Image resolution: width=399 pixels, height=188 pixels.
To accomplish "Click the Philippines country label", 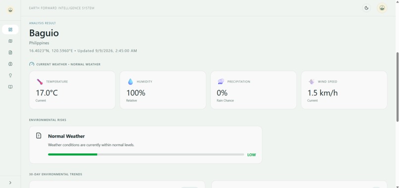I will [39, 43].
